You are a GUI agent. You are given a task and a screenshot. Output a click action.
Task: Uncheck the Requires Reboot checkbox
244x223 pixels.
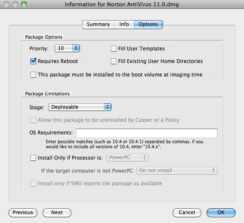click(x=33, y=61)
